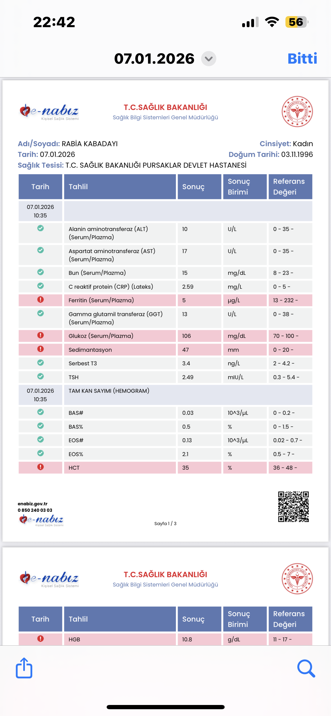
Task: Tap the 07.01.2026 date title
Action: pos(154,59)
